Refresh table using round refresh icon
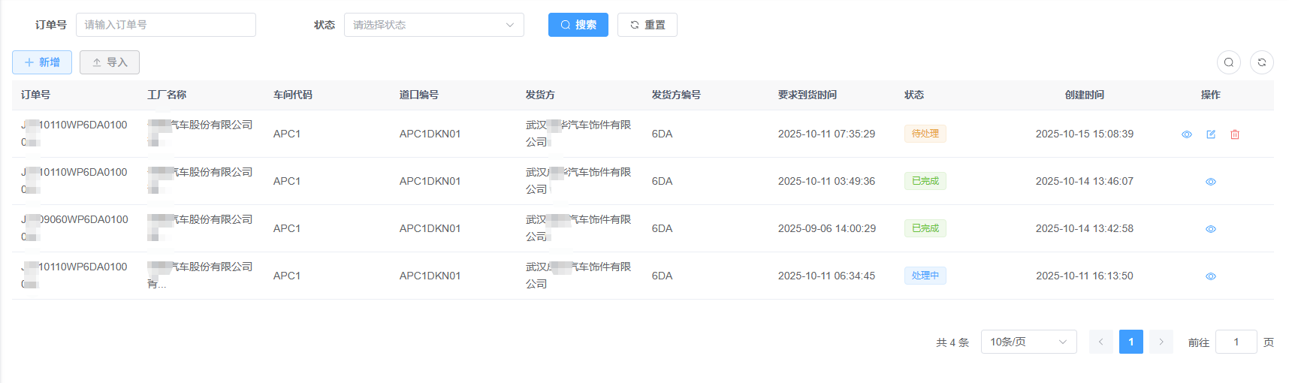 [x=1262, y=62]
